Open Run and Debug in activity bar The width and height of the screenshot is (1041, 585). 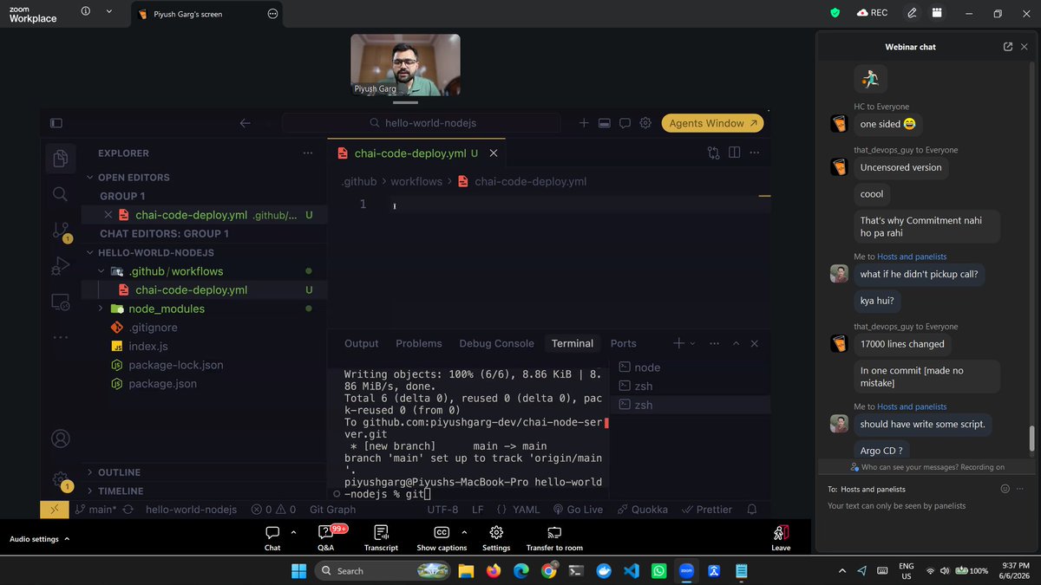click(x=60, y=266)
